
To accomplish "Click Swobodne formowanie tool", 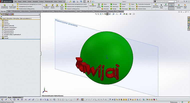I will tap(143, 4).
